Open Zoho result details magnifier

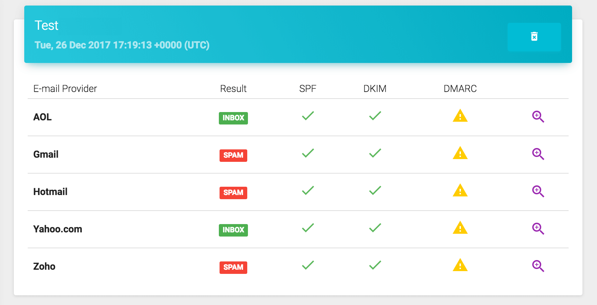(538, 266)
